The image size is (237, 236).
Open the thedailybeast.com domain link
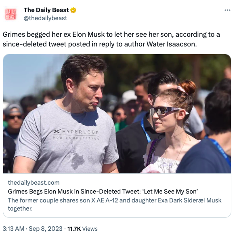coord(34,183)
